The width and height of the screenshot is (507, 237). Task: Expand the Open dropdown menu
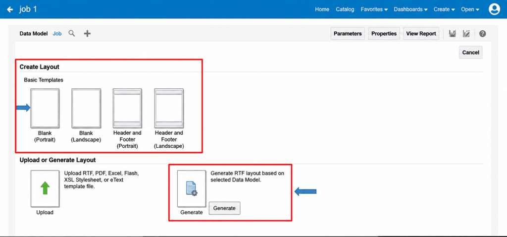[x=470, y=9]
